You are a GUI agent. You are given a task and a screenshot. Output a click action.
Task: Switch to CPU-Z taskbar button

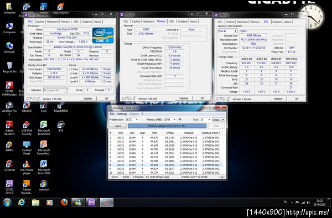tap(92, 203)
